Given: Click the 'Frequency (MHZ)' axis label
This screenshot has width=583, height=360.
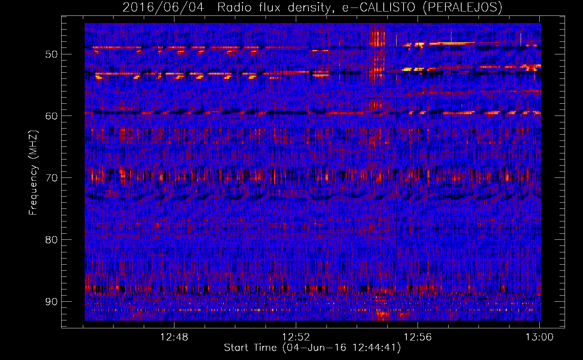Looking at the screenshot, I should tap(33, 173).
